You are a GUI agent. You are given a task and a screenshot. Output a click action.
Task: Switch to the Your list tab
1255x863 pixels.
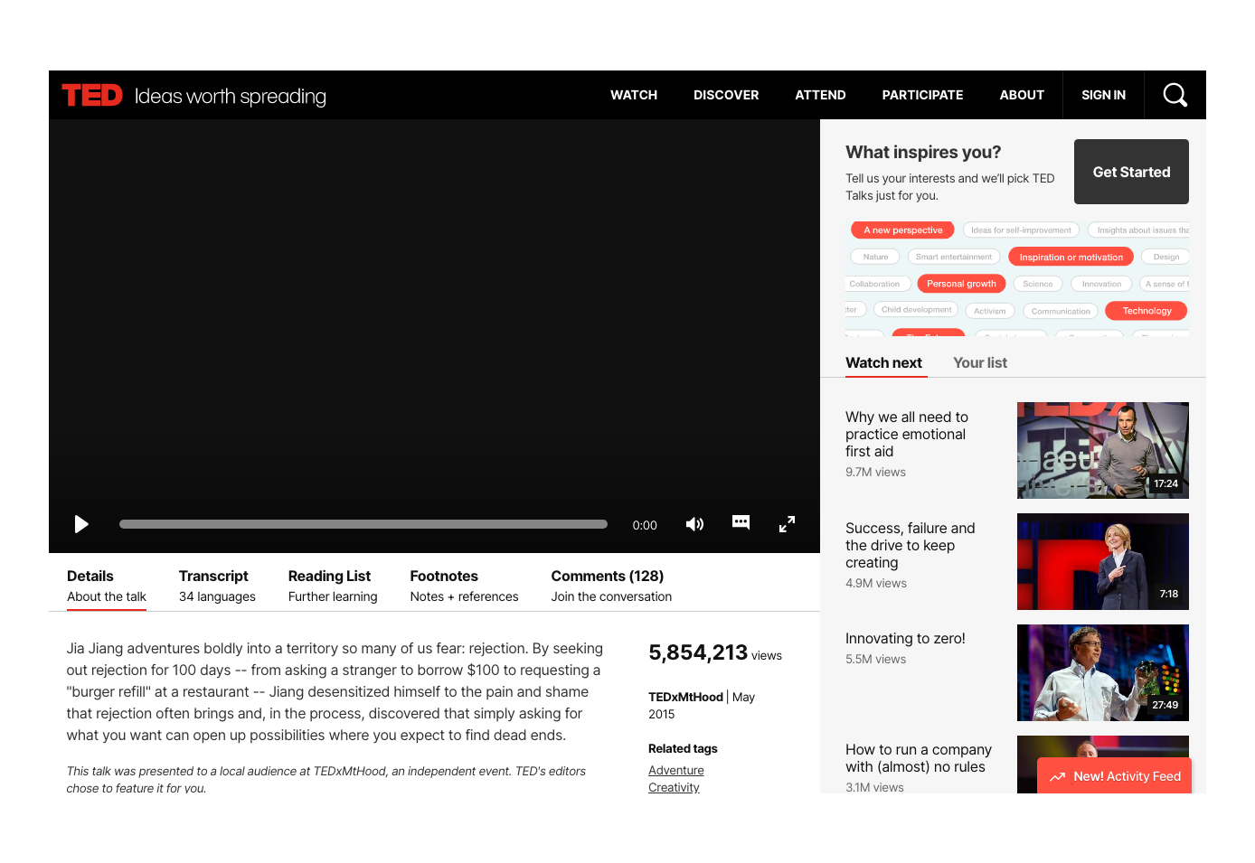click(980, 362)
